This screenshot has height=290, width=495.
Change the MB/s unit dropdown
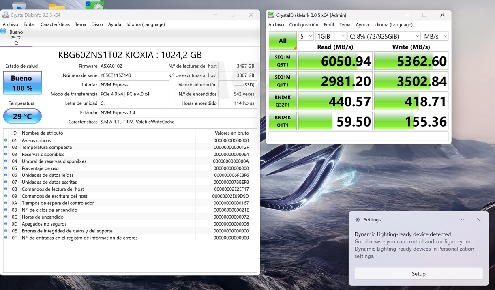(435, 36)
